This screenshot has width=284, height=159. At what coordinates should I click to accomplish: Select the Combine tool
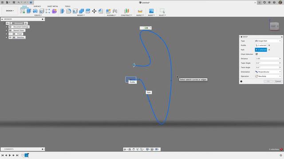(x=82, y=11)
